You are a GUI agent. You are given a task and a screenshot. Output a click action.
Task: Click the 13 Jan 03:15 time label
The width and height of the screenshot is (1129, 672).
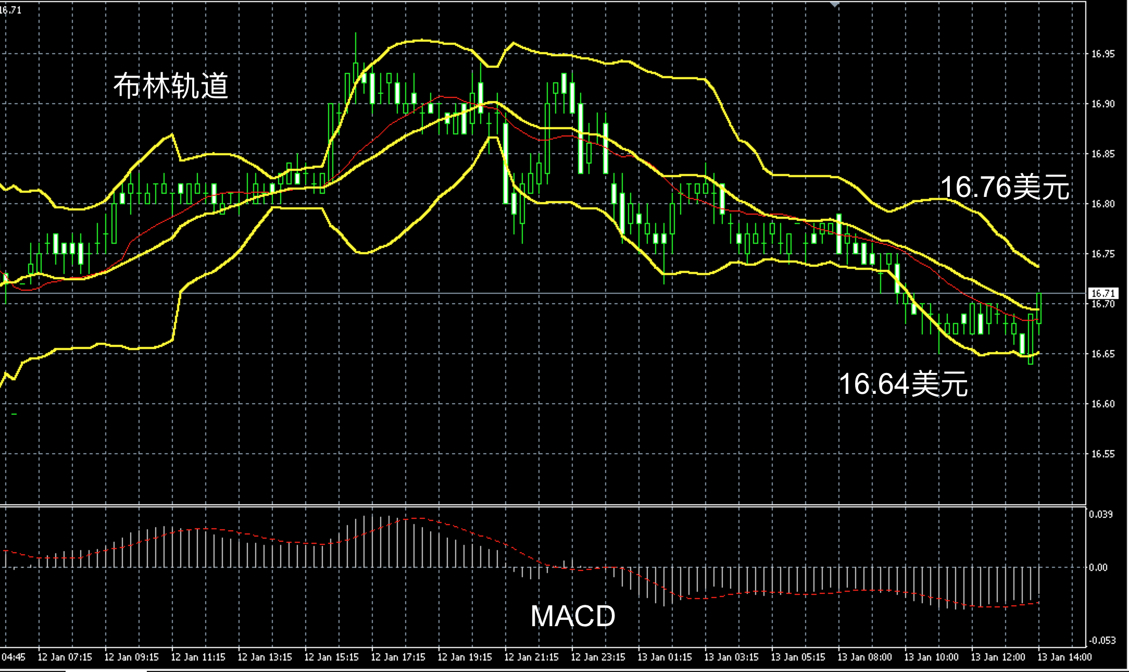click(731, 657)
